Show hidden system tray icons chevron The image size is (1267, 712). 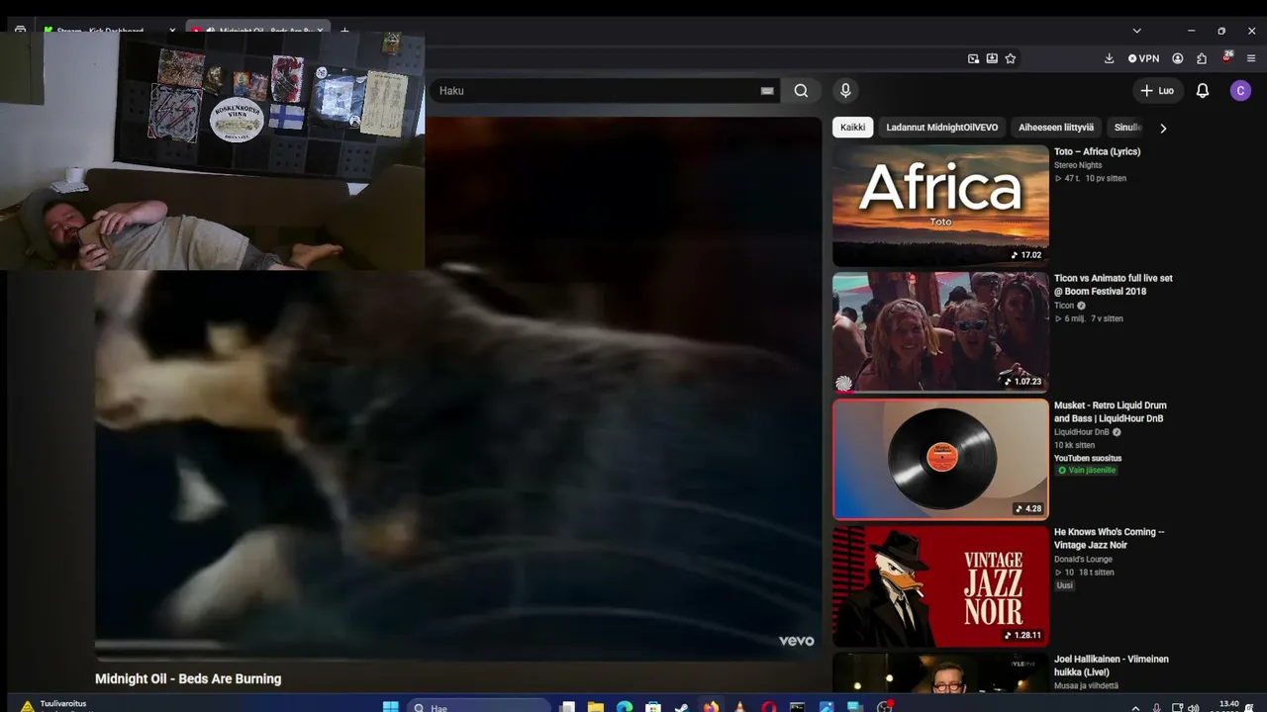(1135, 708)
